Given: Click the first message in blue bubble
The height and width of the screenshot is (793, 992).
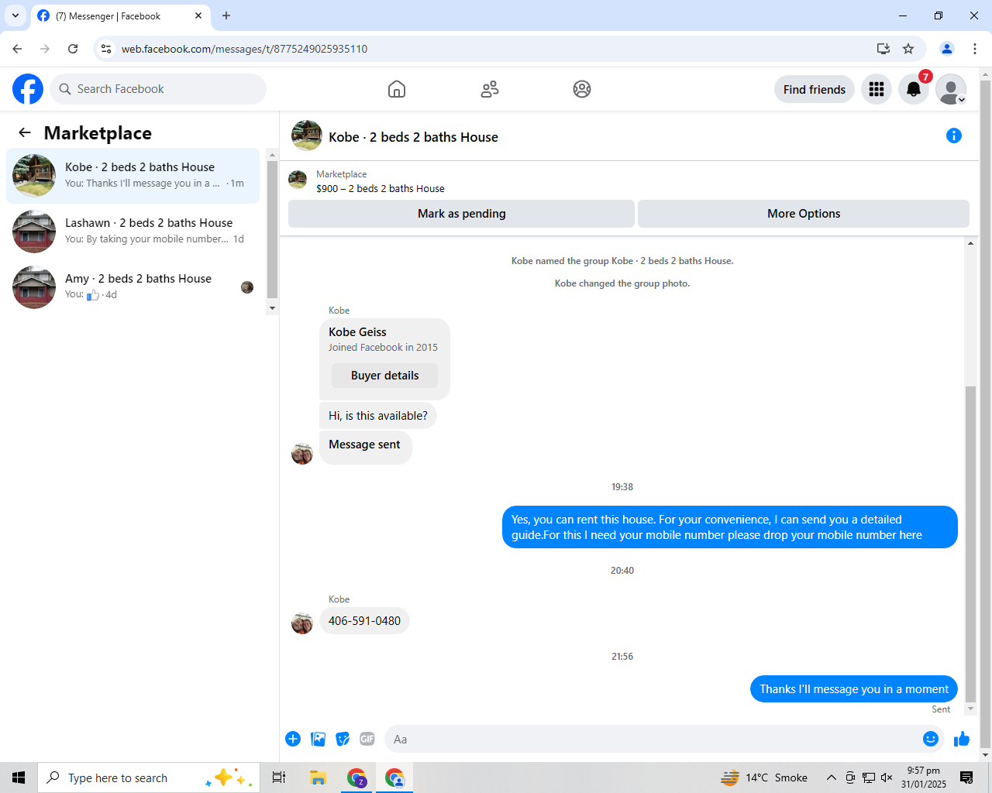Looking at the screenshot, I should 730,527.
